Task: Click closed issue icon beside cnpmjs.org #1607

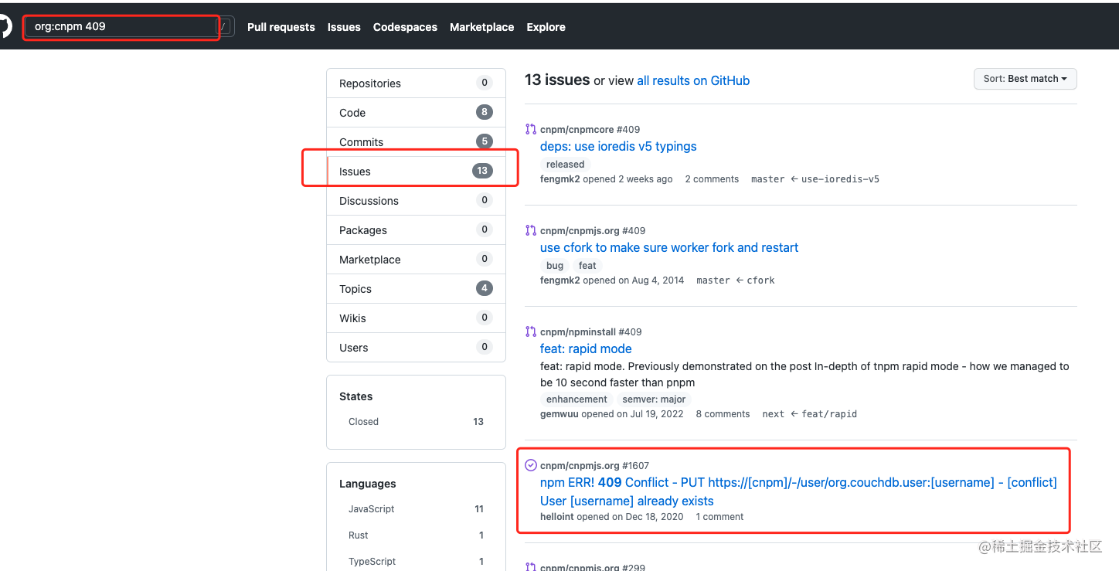Action: coord(531,465)
